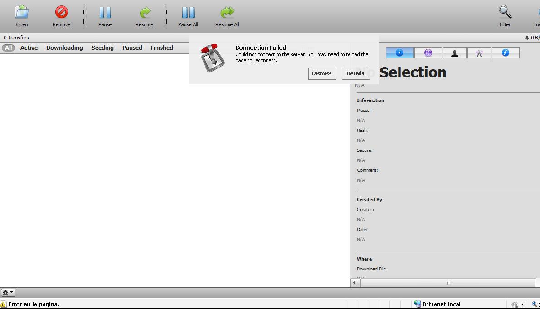Filter by Finished transfers
540x309 pixels.
point(162,48)
